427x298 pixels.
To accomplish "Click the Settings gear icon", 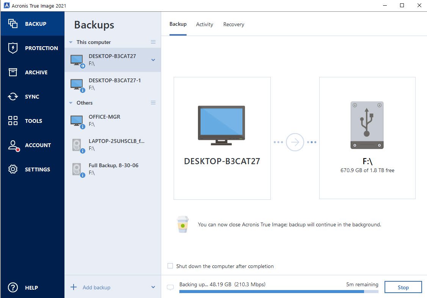I will click(x=13, y=169).
